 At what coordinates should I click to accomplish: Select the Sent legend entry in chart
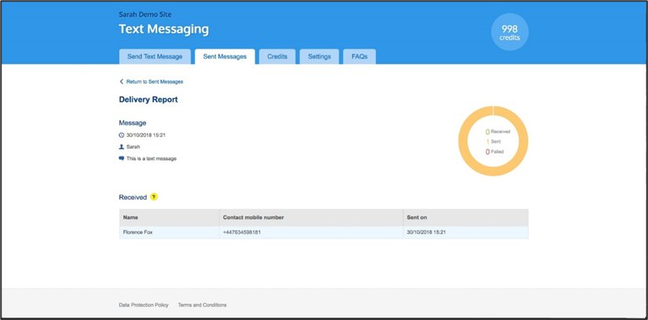coord(495,142)
